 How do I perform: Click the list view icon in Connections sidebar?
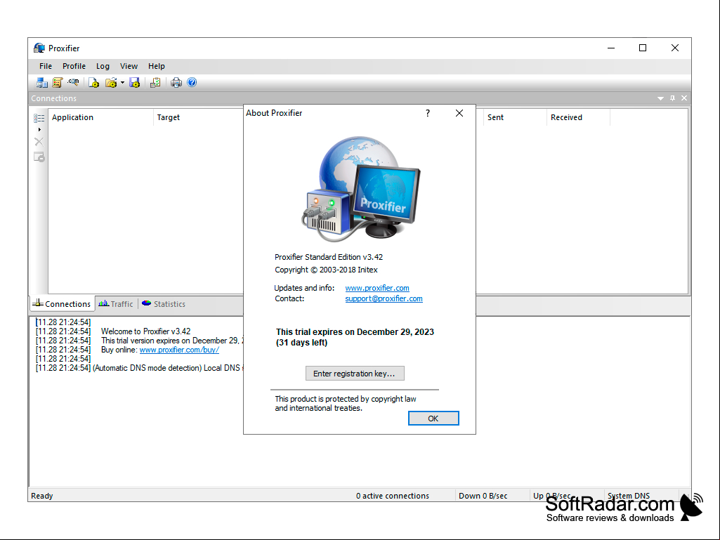tap(39, 119)
